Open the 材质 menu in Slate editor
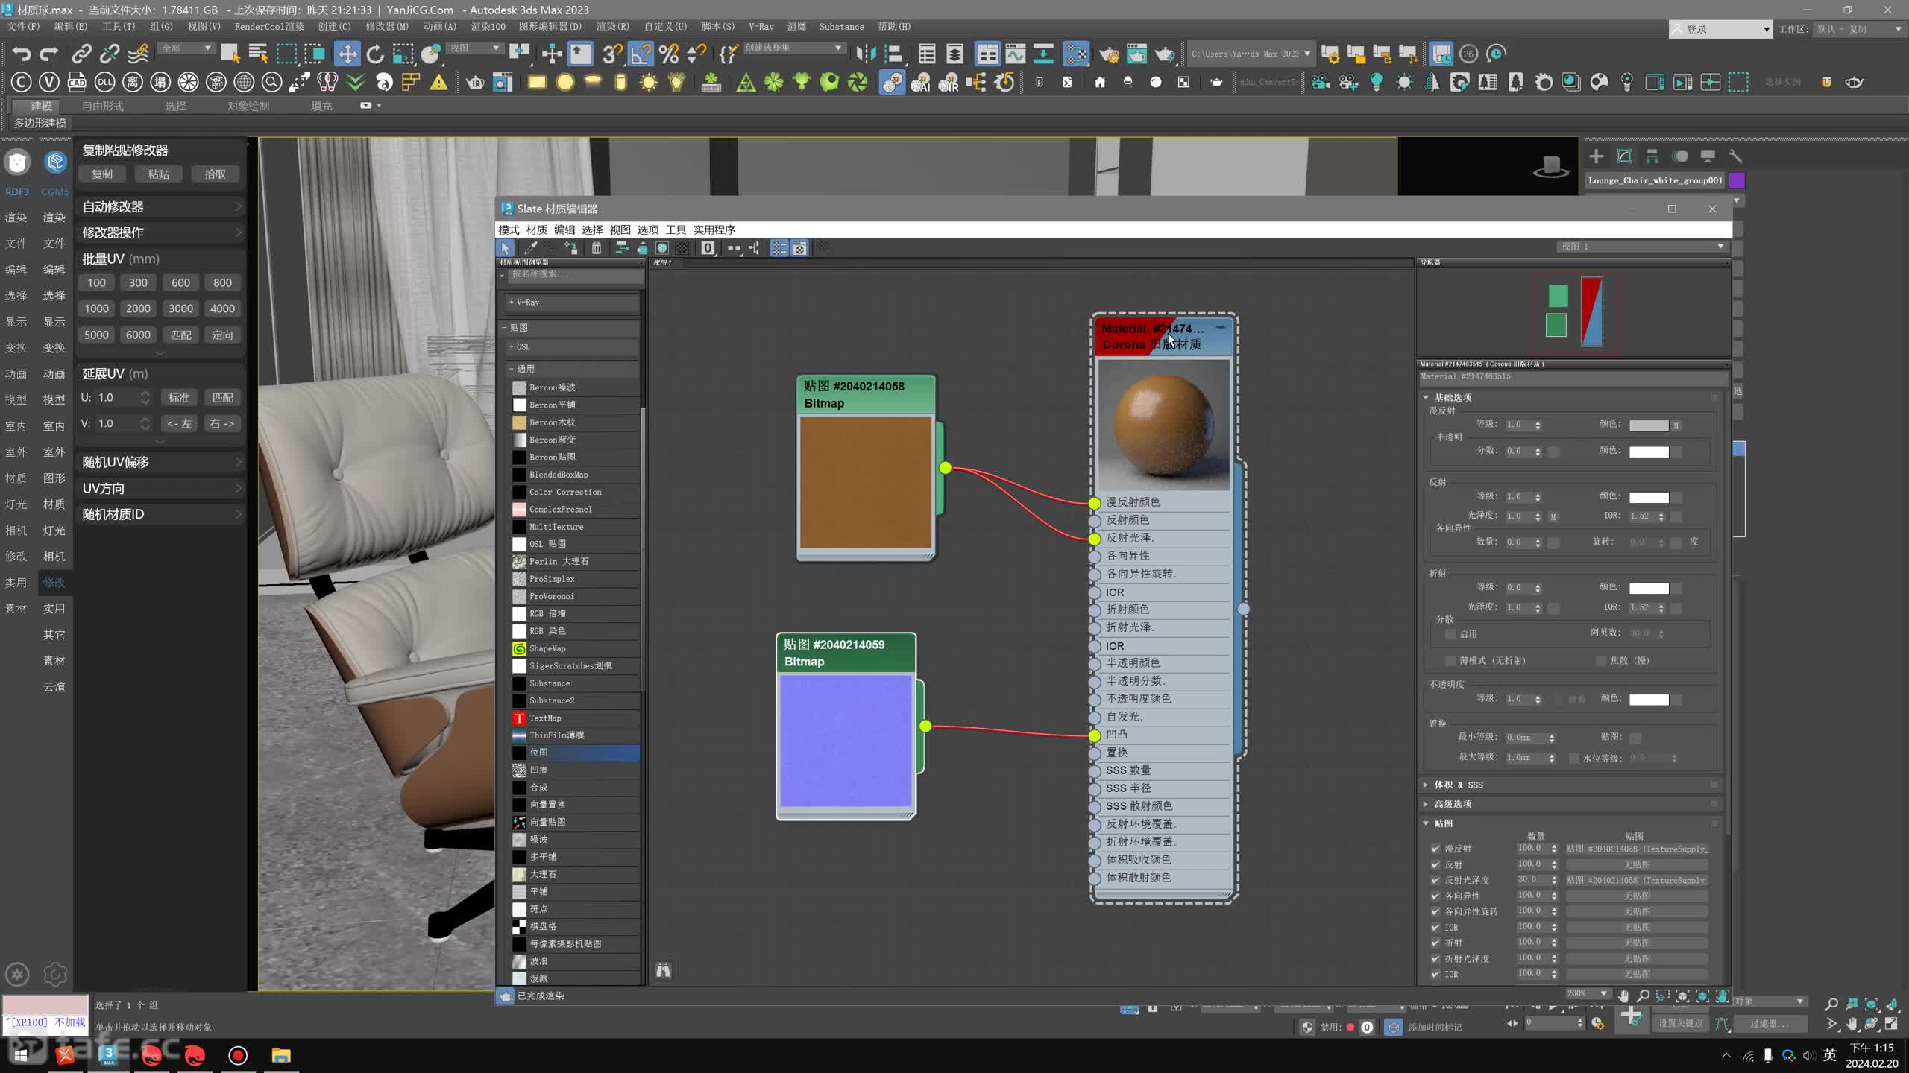The width and height of the screenshot is (1909, 1073). (x=536, y=230)
